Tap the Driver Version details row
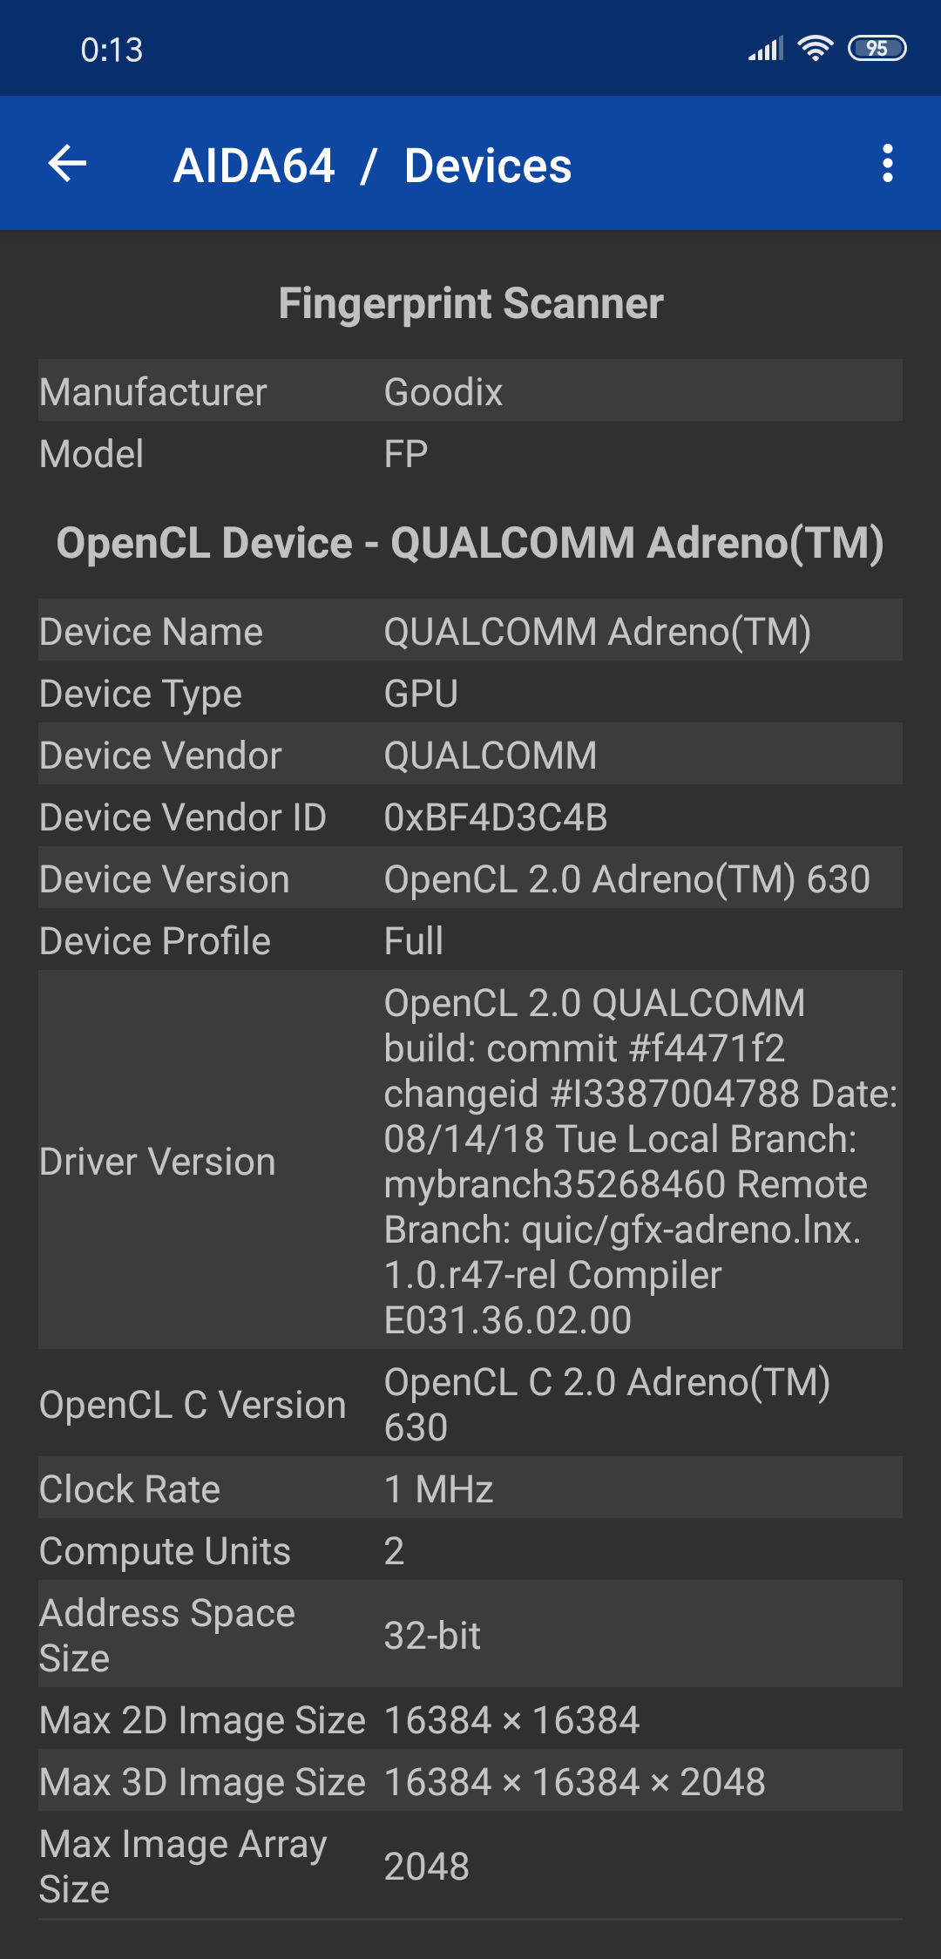This screenshot has height=1959, width=941. [470, 1161]
